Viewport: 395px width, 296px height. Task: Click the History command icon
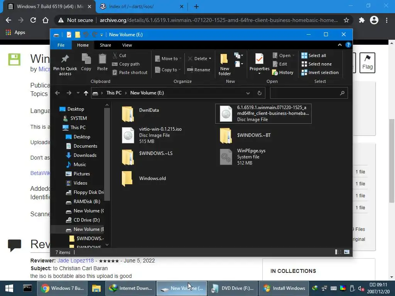coord(275,72)
